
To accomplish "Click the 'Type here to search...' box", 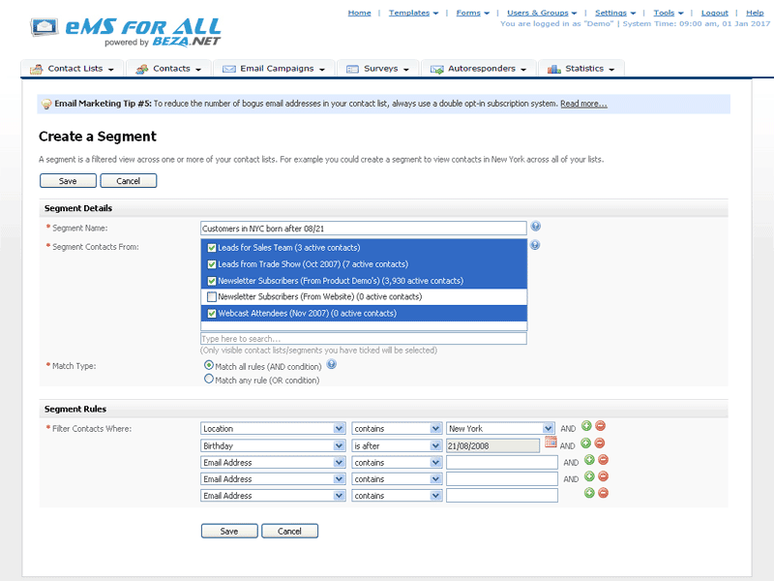I will (364, 338).
